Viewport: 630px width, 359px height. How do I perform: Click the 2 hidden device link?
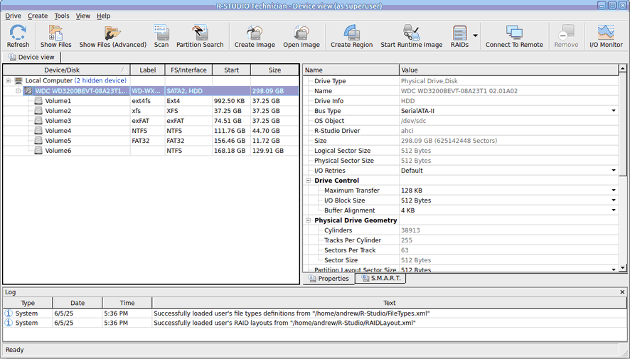tap(100, 81)
